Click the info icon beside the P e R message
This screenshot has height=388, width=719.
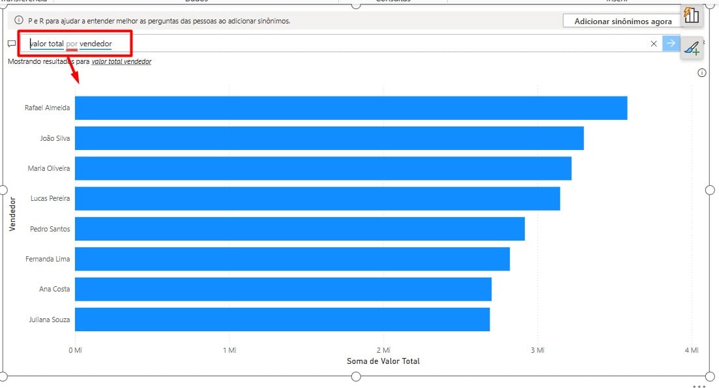point(19,20)
